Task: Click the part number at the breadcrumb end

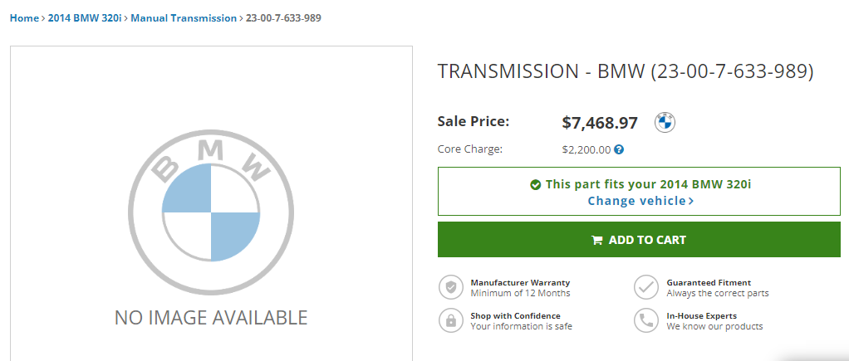Action: 283,17
